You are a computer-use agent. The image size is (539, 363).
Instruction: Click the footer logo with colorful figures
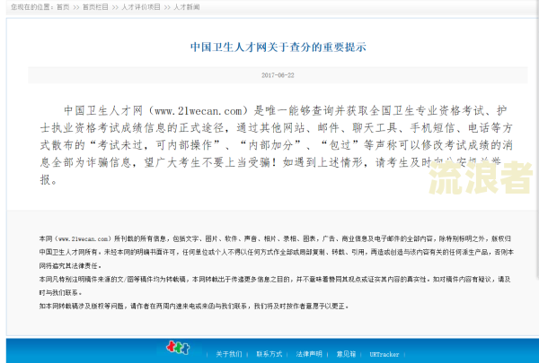pyautogui.click(x=178, y=348)
